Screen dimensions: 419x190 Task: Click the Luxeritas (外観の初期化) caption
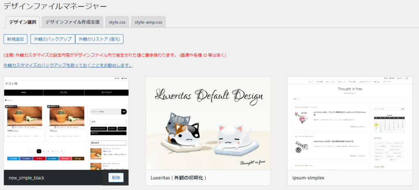point(179,178)
